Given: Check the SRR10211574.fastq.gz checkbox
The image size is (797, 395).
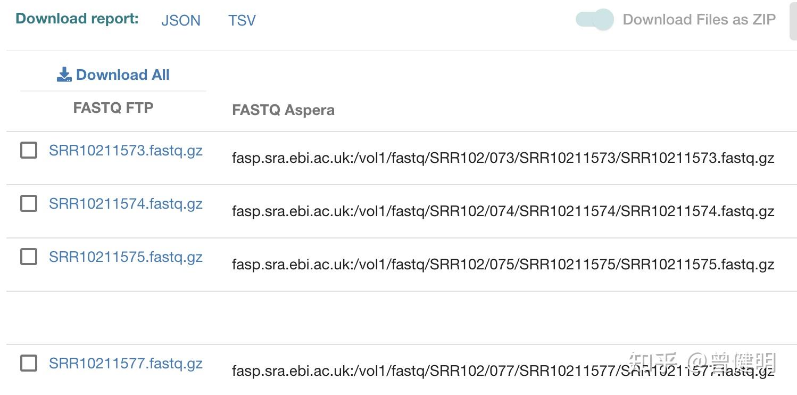Looking at the screenshot, I should 29,203.
